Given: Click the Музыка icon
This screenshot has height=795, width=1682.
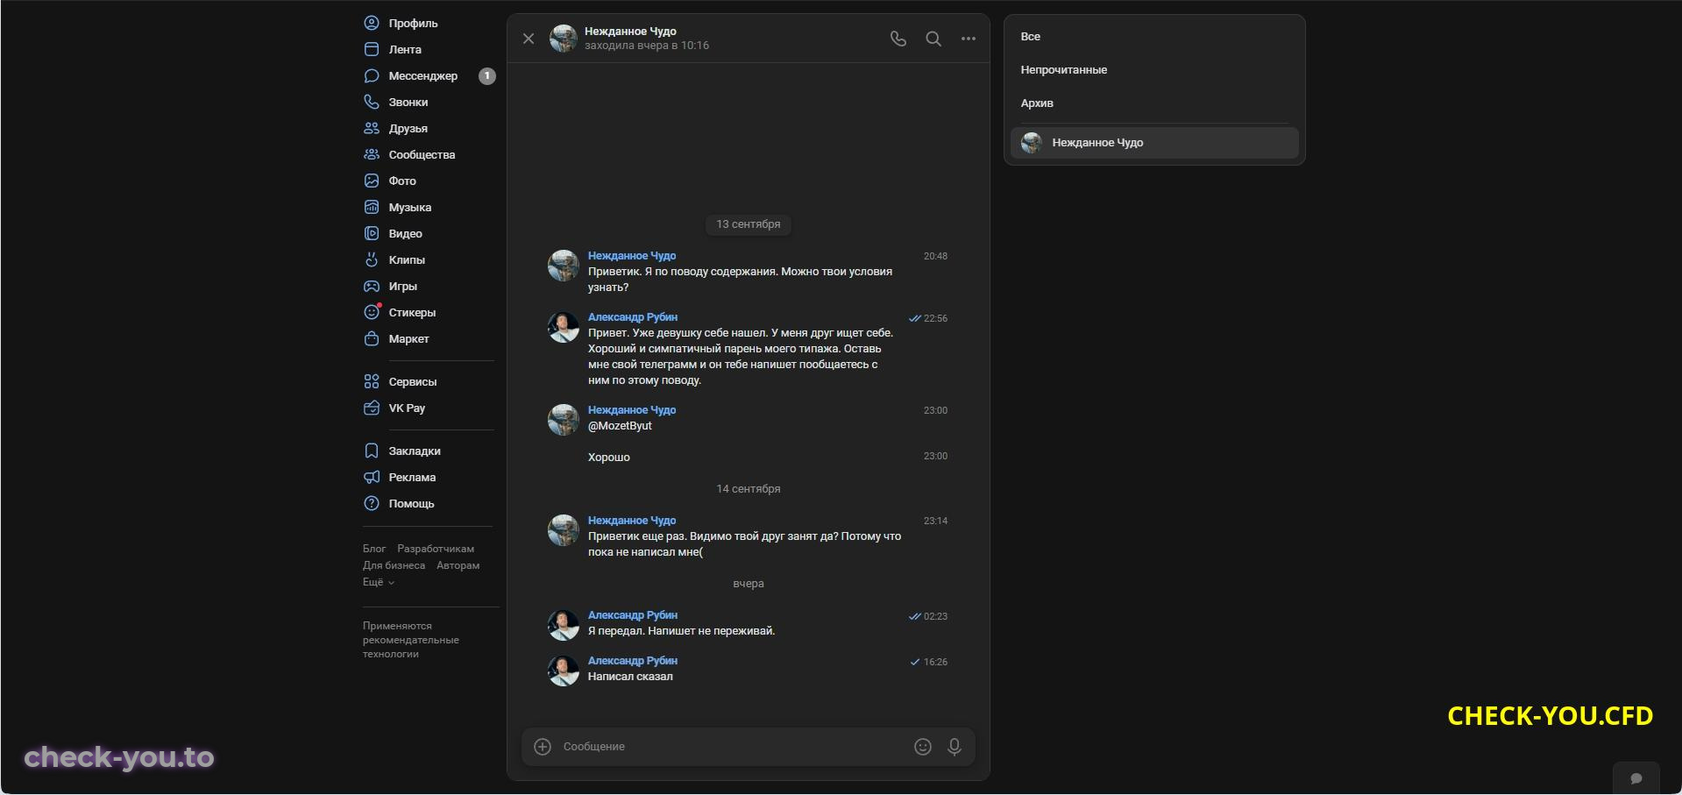Looking at the screenshot, I should tap(372, 207).
